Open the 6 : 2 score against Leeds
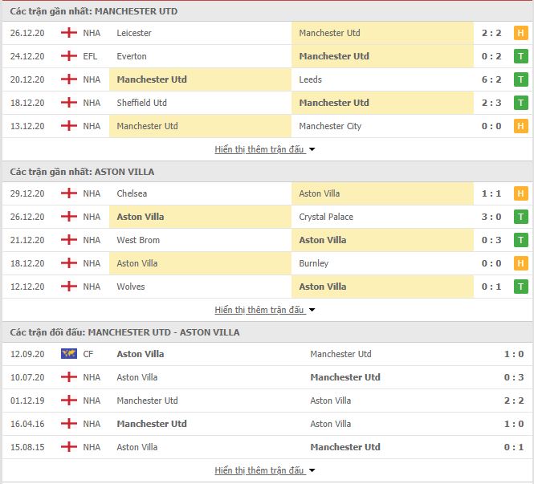The height and width of the screenshot is (484, 534). [491, 79]
